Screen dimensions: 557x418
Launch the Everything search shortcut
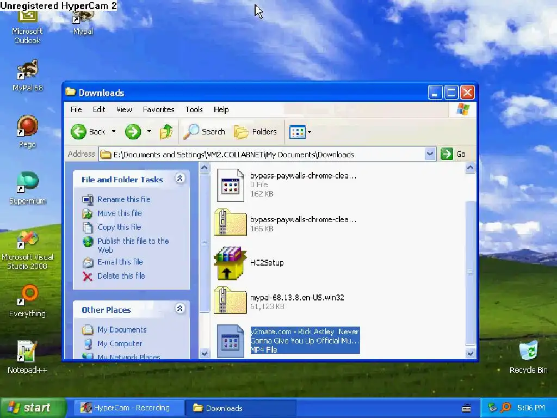pos(27,300)
